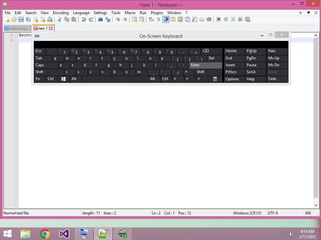The height and width of the screenshot is (240, 321).
Task: Open the Encoding menu
Action: 61,12
